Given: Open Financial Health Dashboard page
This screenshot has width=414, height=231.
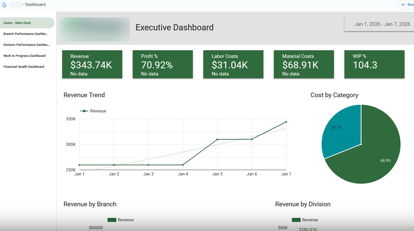Looking at the screenshot, I should pyautogui.click(x=27, y=67).
